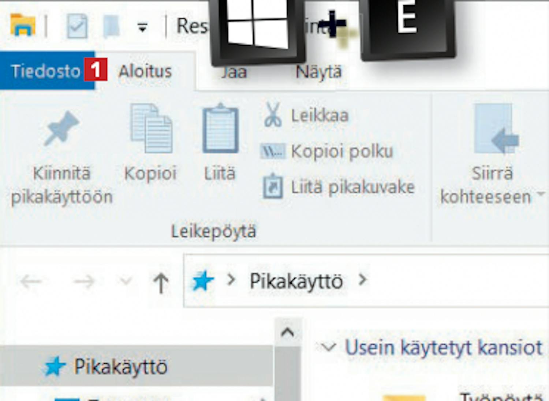Switch to the Näytä ribbon tab
549x401 pixels.
[318, 72]
